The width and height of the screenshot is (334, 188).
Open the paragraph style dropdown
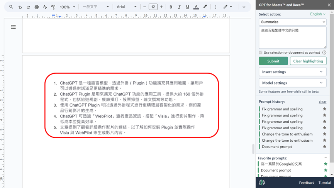[96, 7]
